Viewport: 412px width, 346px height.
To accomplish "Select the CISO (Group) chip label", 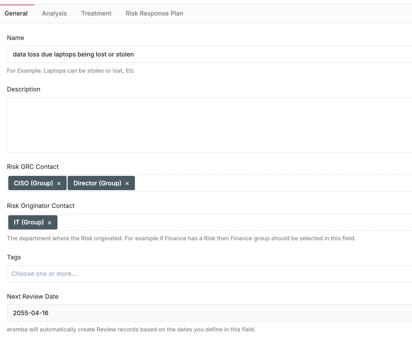I will click(33, 183).
